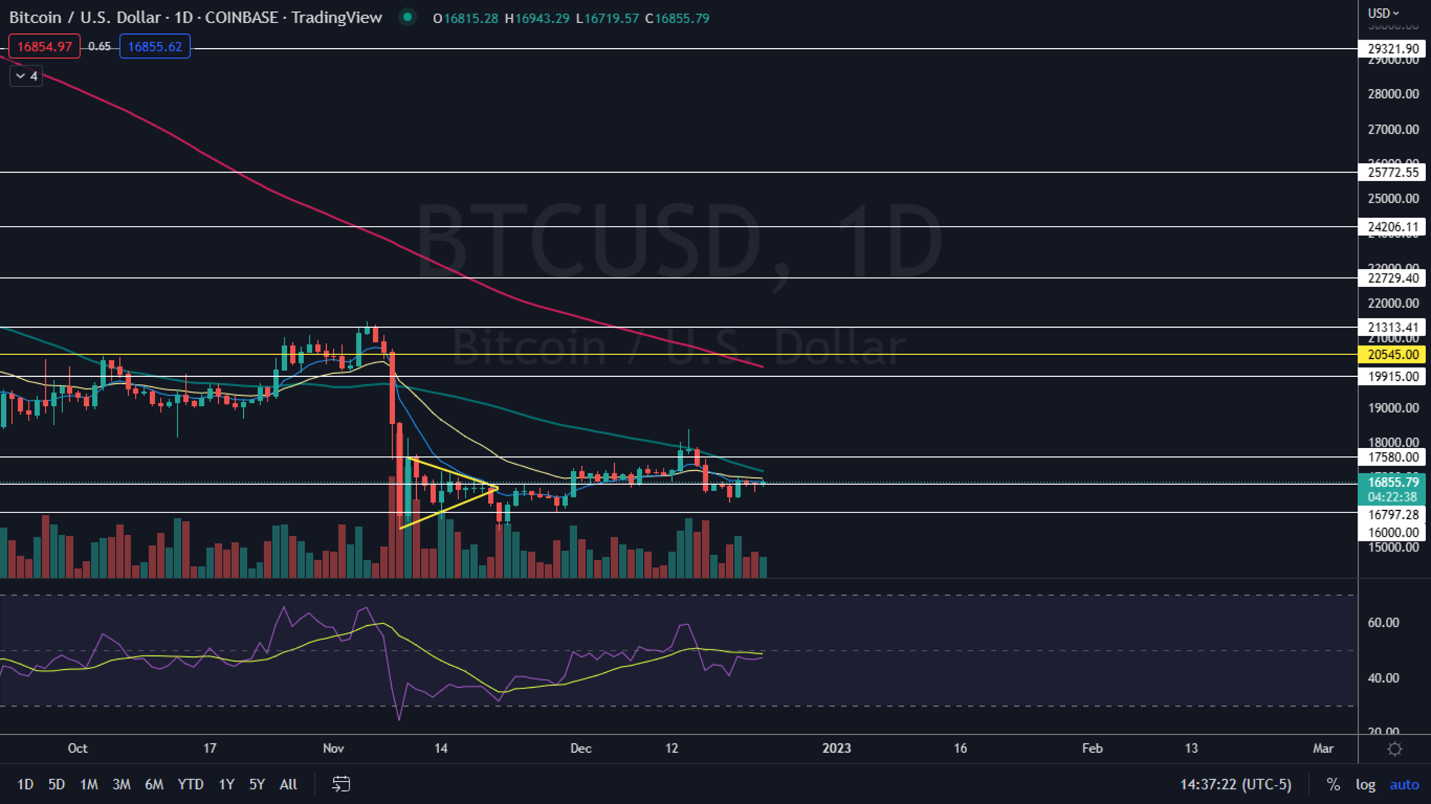1431x804 pixels.
Task: Expand the collapsed indicators legend
Action: click(x=26, y=76)
